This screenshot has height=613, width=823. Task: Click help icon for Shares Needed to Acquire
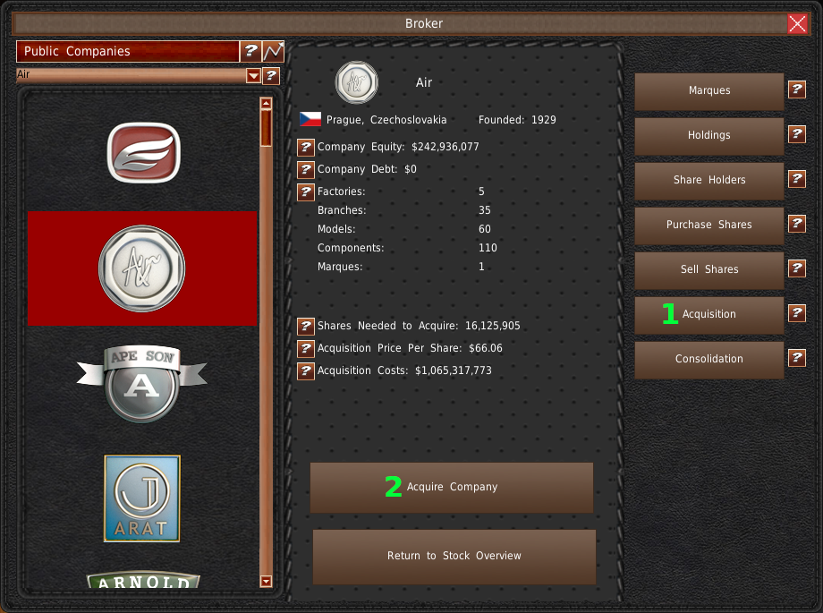(x=306, y=326)
